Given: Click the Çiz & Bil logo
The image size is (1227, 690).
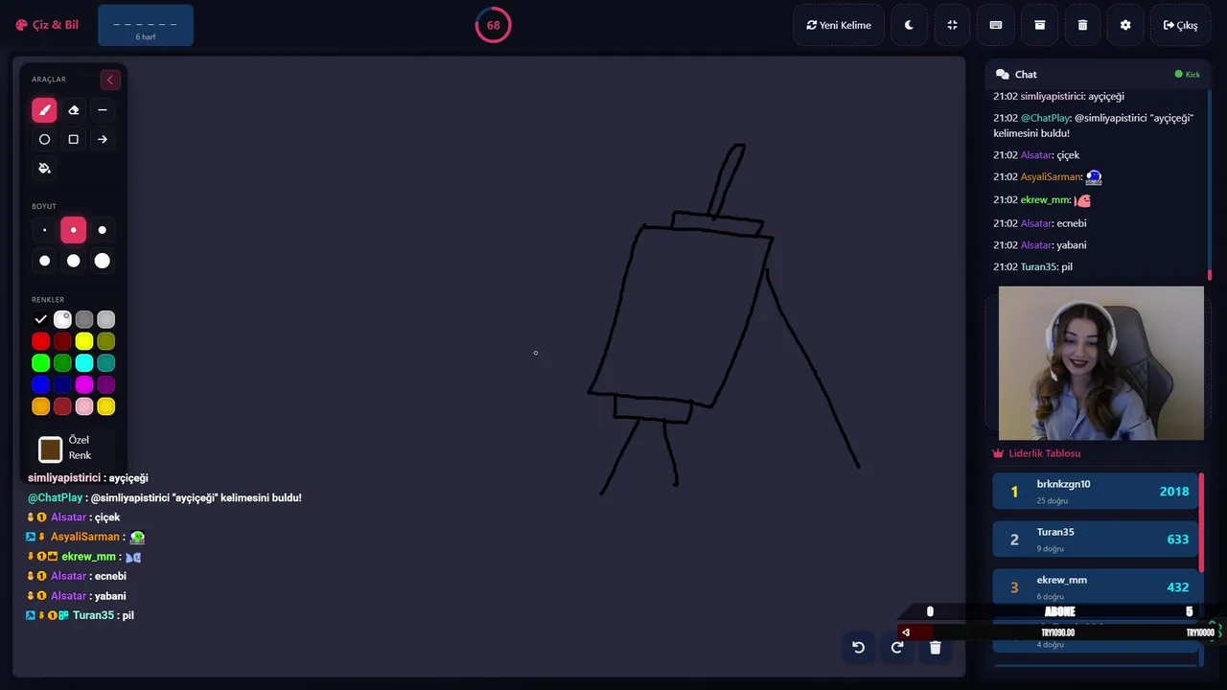Looking at the screenshot, I should [47, 25].
